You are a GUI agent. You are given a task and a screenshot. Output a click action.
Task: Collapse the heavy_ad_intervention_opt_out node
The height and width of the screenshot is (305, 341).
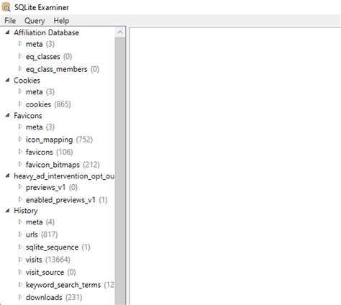[8, 176]
